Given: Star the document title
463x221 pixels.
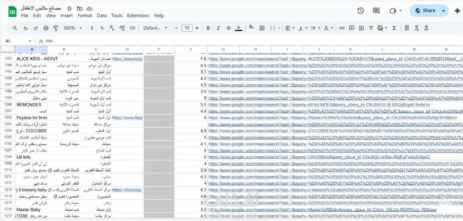Looking at the screenshot, I should (x=70, y=8).
